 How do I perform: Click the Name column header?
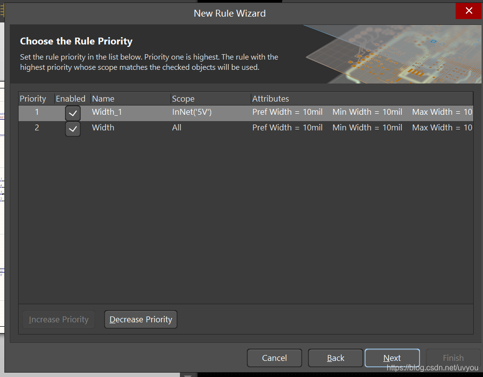click(x=103, y=99)
